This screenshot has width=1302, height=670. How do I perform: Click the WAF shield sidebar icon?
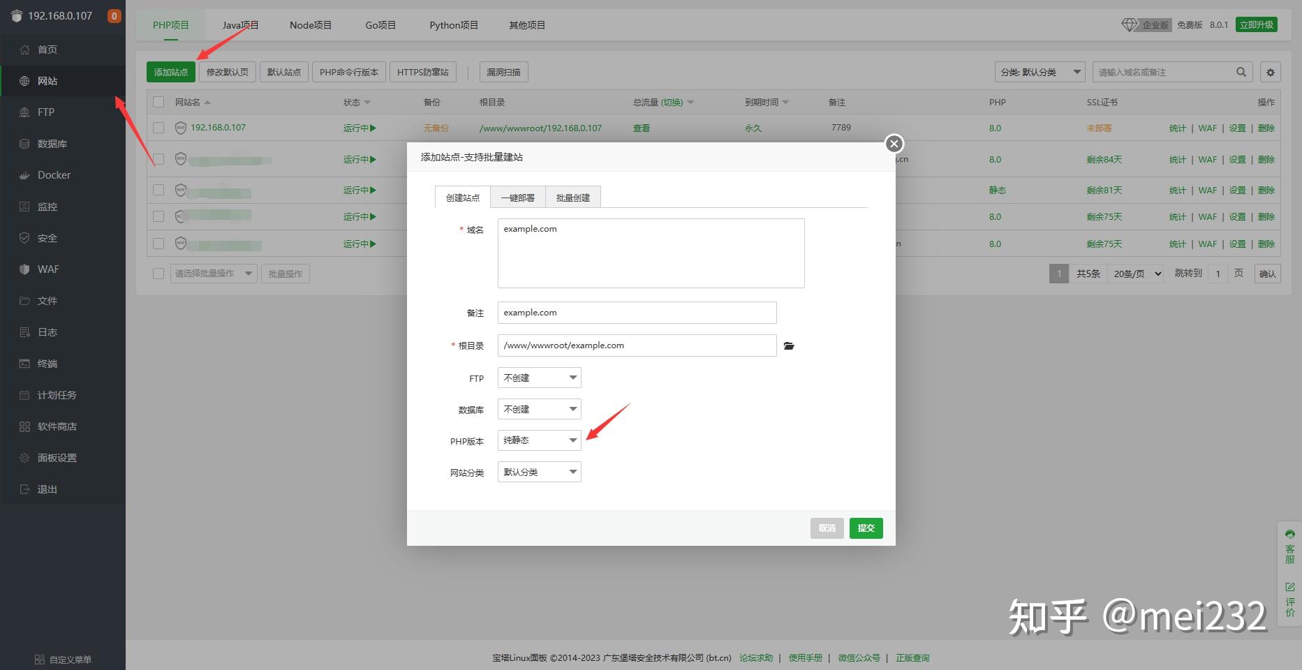pyautogui.click(x=24, y=269)
